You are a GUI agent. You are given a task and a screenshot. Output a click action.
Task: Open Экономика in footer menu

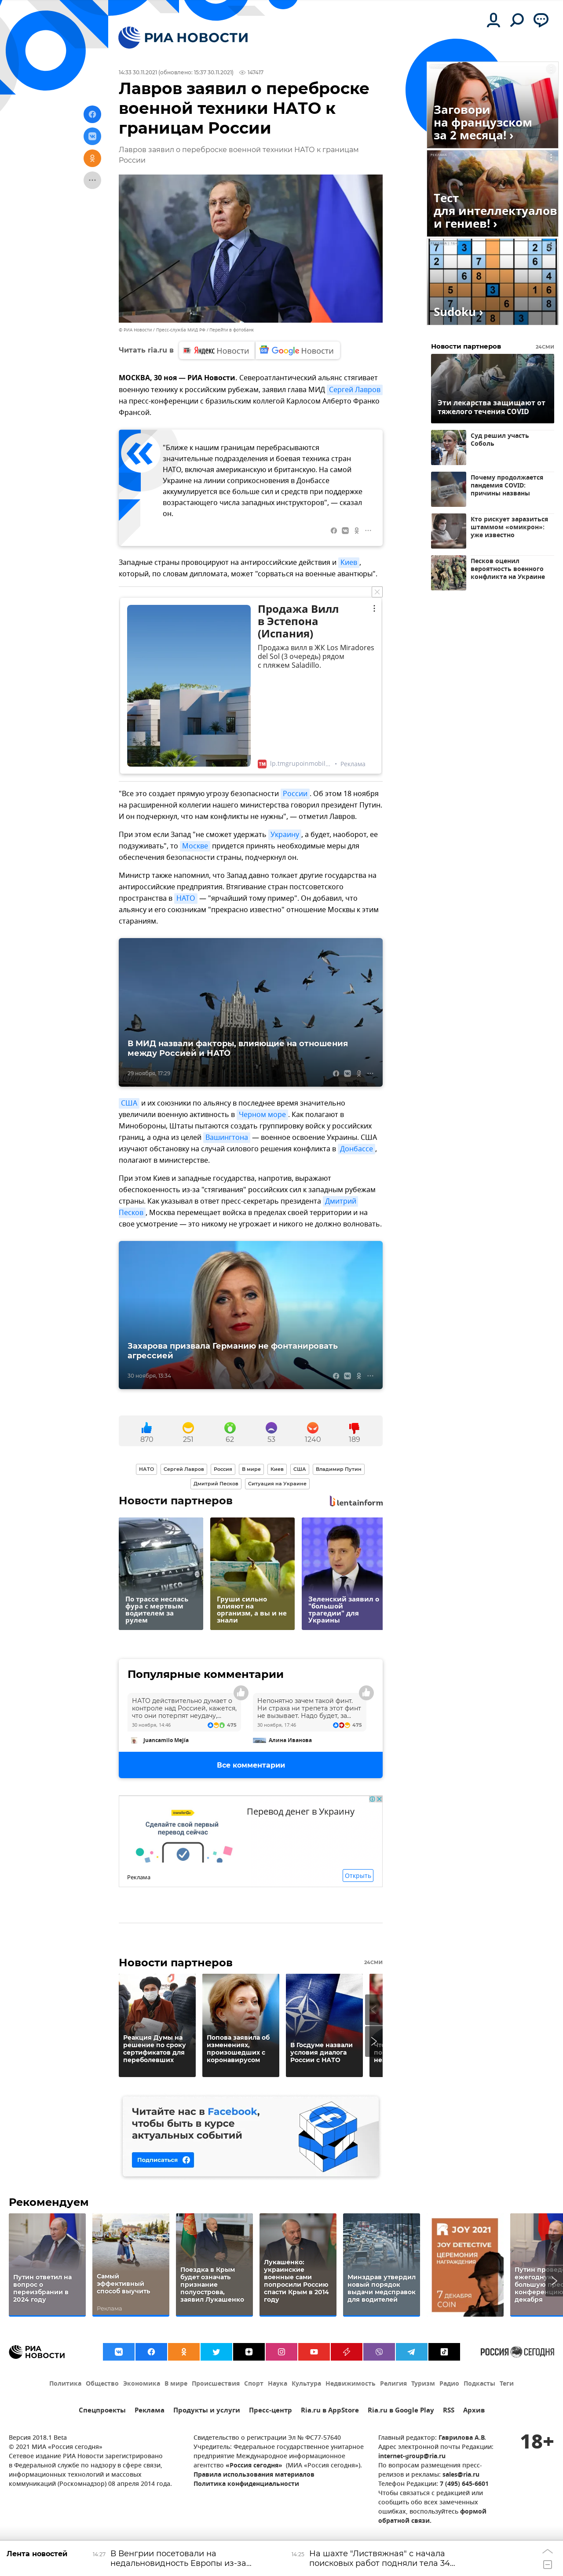141,2383
